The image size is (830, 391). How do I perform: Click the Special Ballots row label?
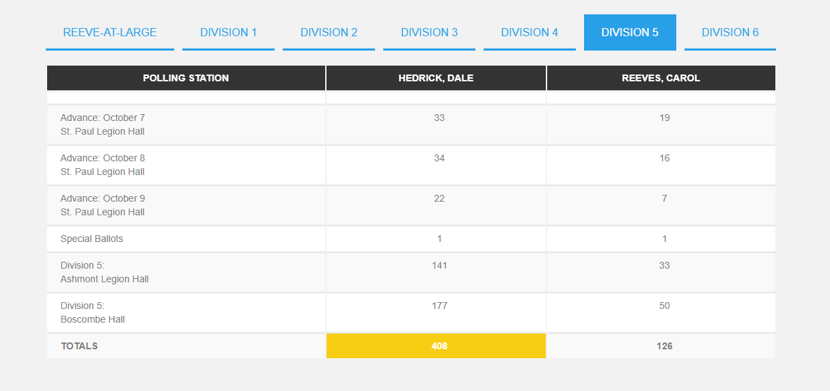click(92, 239)
